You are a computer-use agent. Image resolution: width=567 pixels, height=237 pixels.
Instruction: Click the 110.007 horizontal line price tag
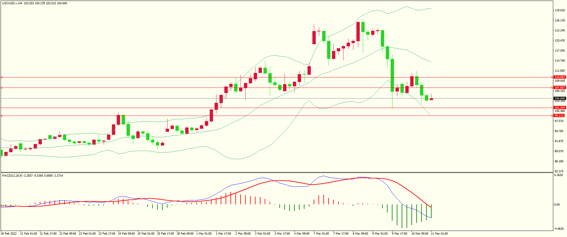click(x=560, y=77)
